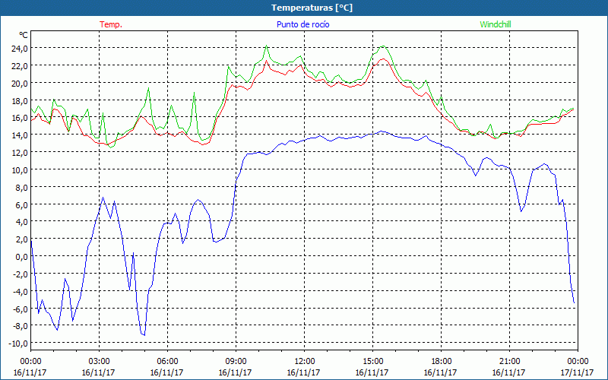Viewport: 608px width, 380px height.
Task: Click the '00:00' label above 17/11/17 date
Action: pos(578,362)
